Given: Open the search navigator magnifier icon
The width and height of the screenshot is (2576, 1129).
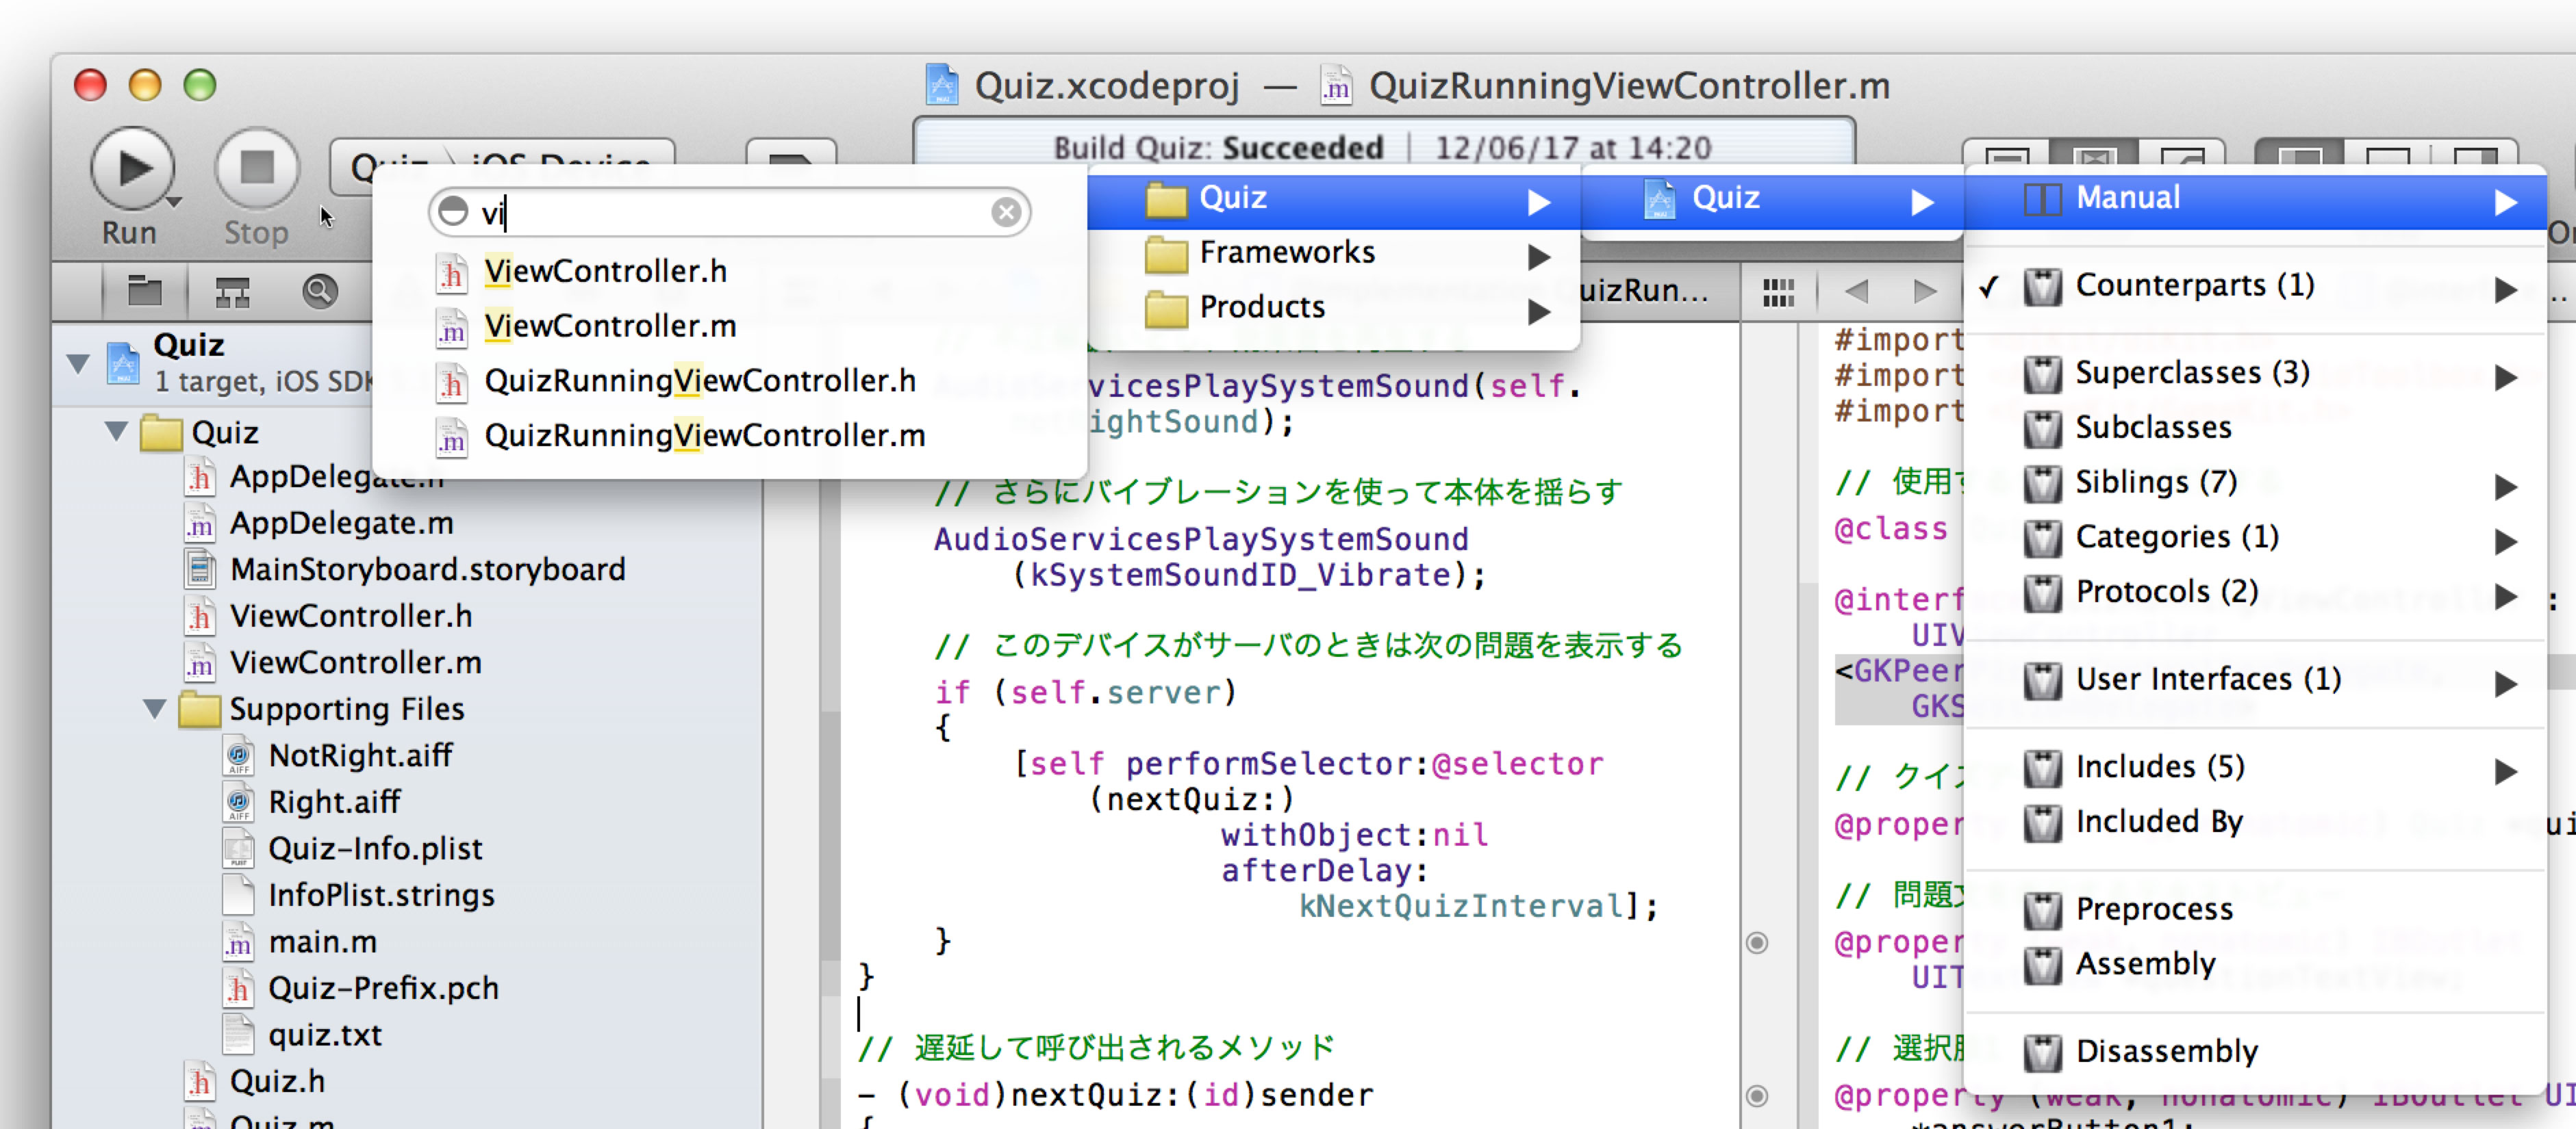Looking at the screenshot, I should 319,291.
